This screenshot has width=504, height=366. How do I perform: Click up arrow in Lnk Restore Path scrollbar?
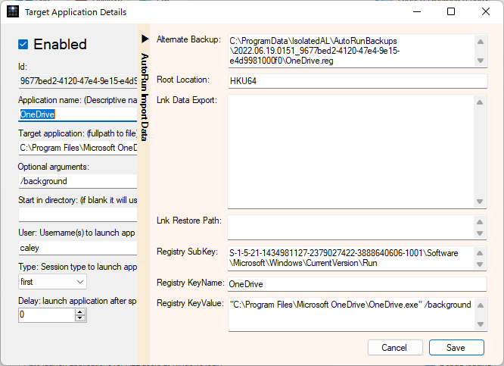click(x=480, y=222)
